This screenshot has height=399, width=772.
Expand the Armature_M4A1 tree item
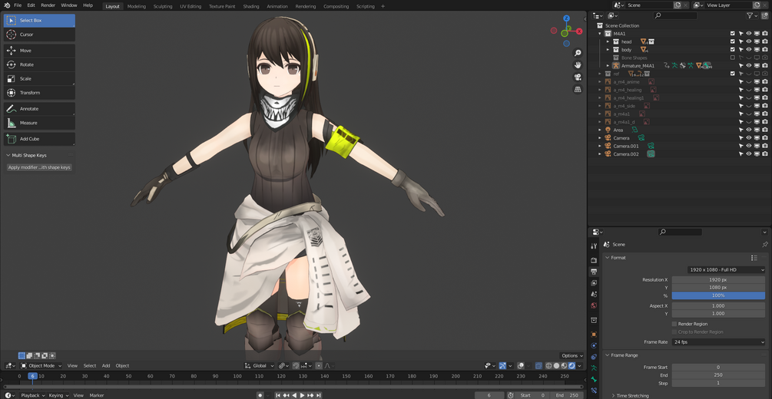[608, 65]
